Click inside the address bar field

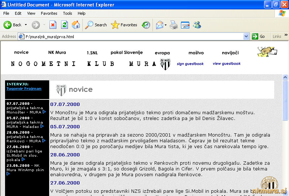[134, 36]
